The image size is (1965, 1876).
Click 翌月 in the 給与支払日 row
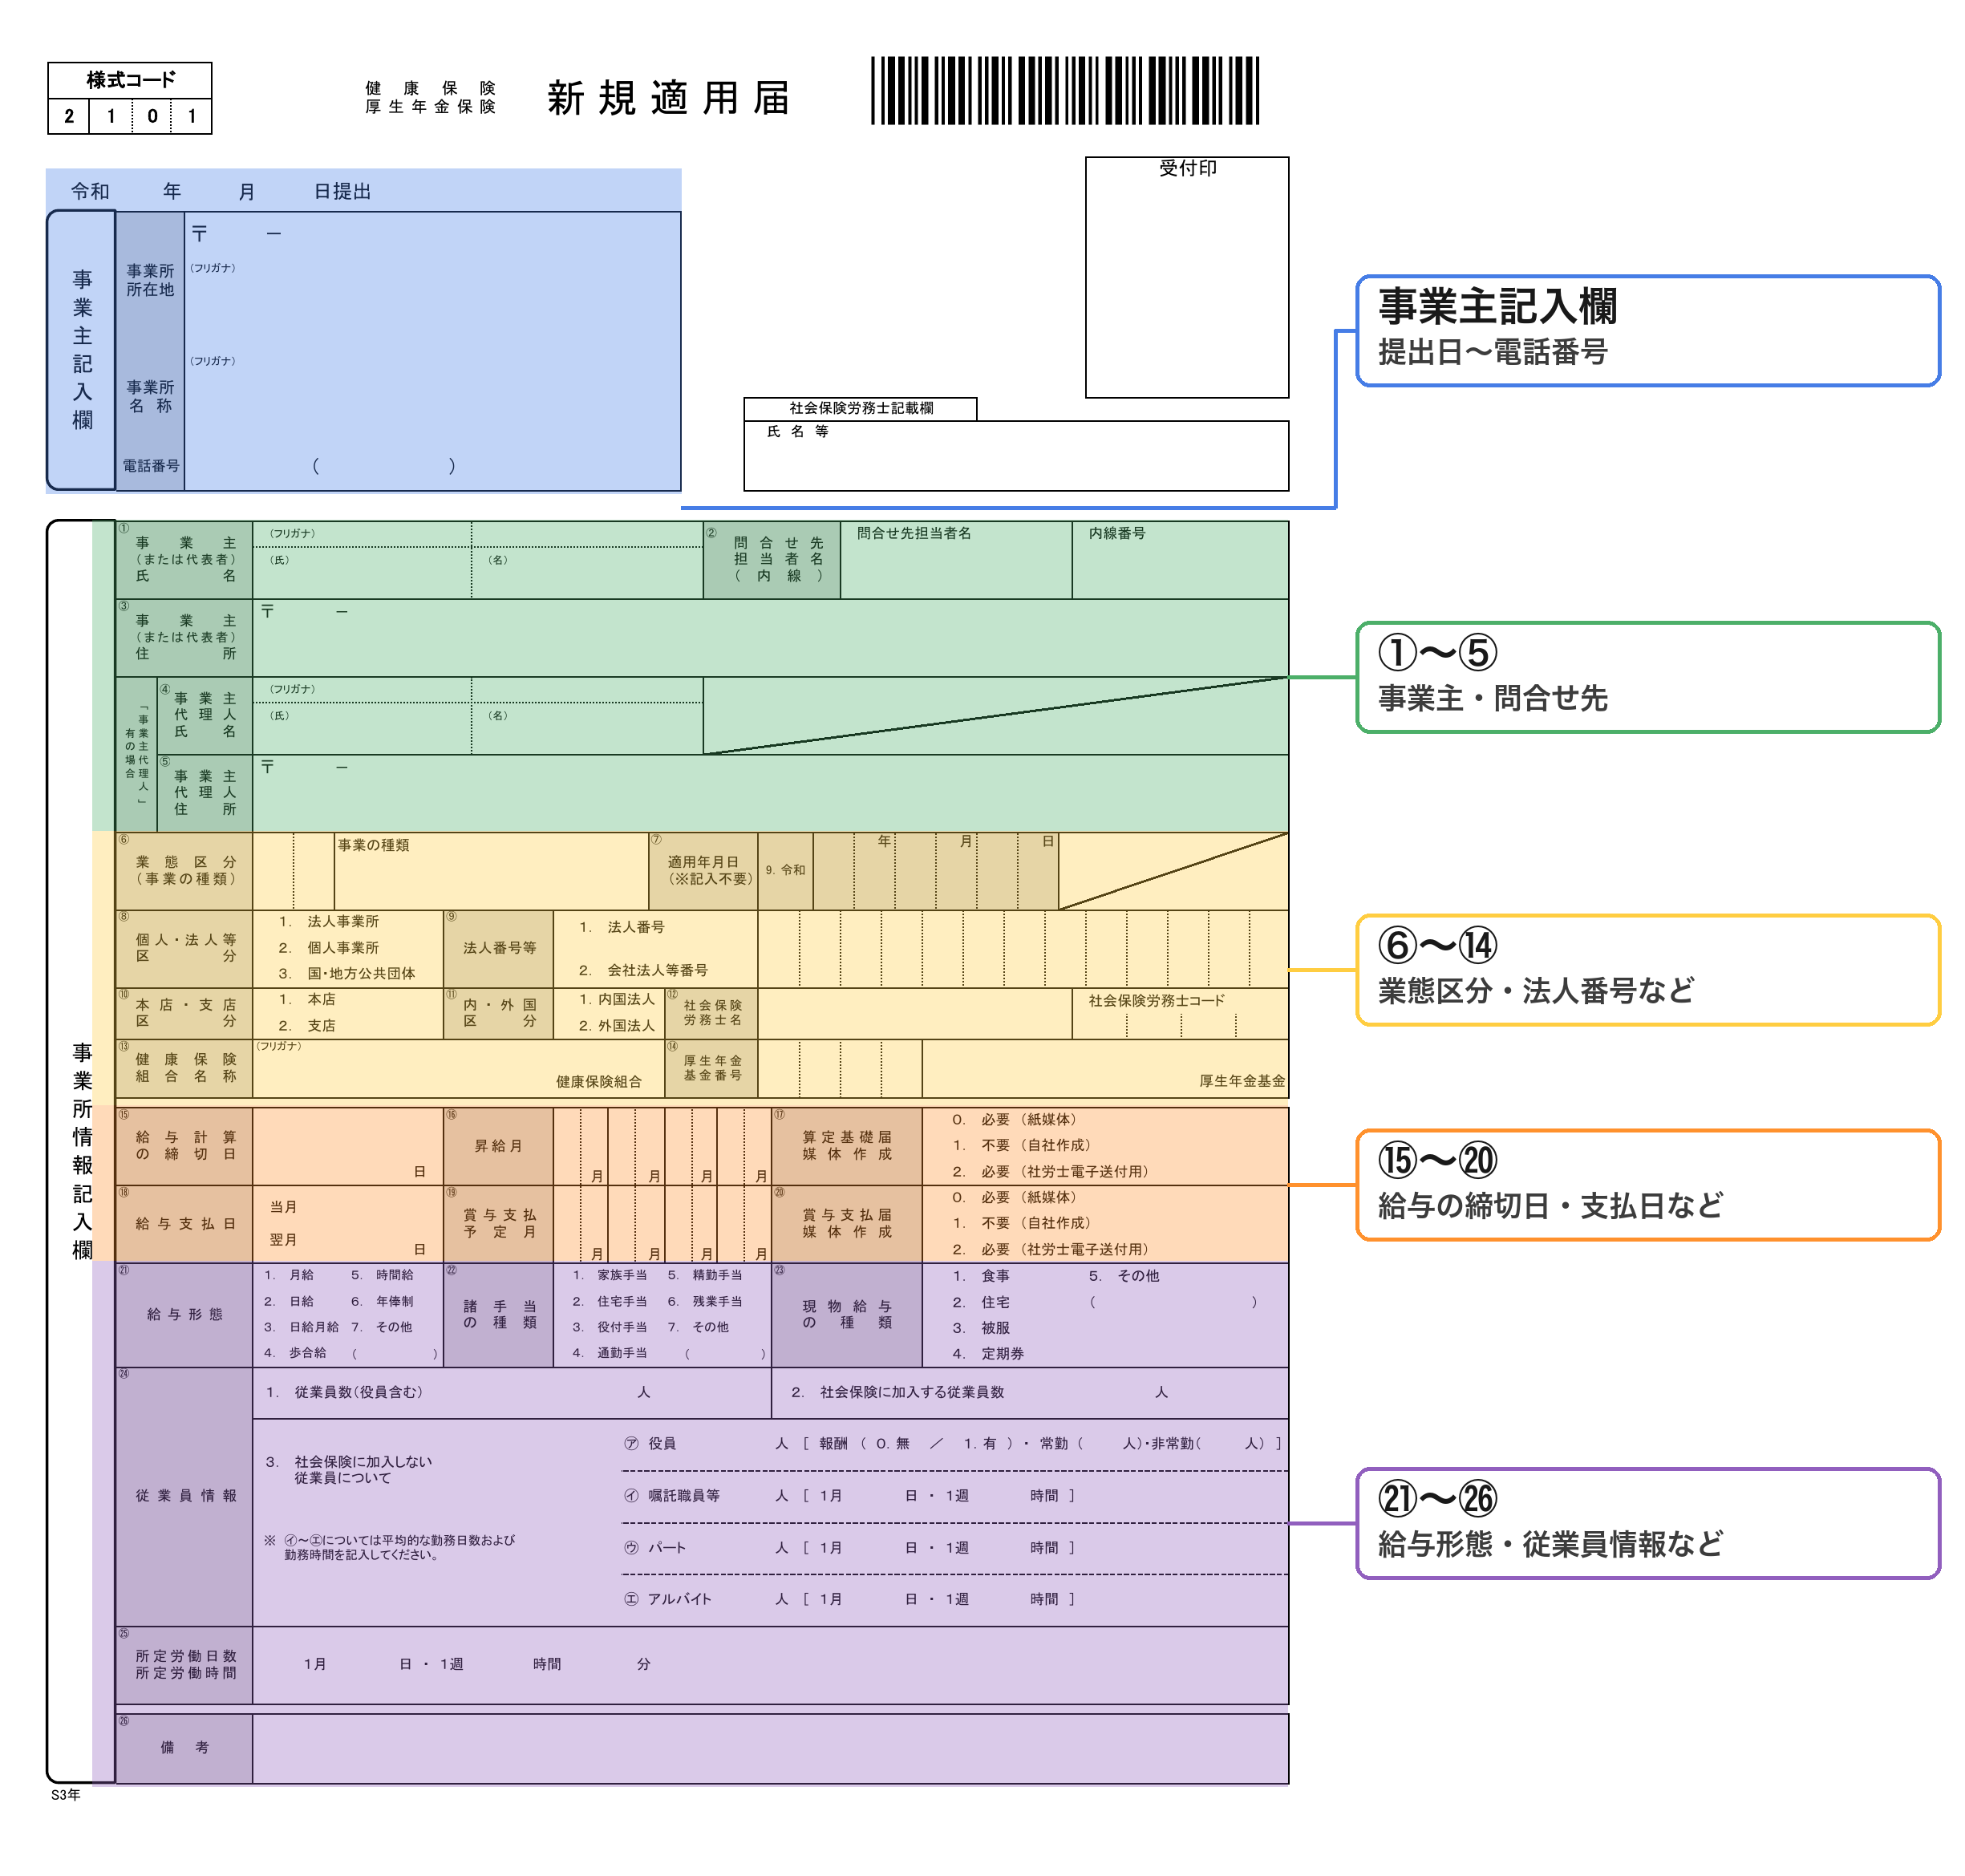coord(283,1239)
